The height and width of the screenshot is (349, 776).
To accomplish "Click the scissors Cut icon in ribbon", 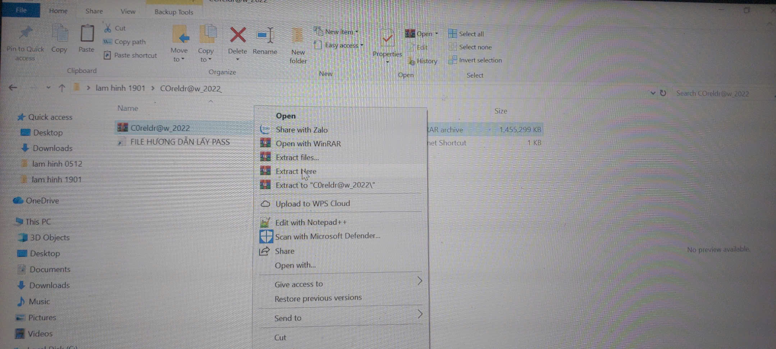I will click(x=108, y=28).
